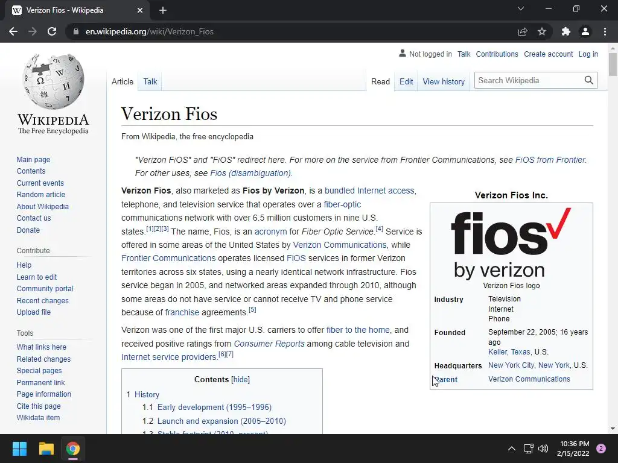Screen dimensions: 618x463
Task: Open What links here tool
Action: (42, 347)
